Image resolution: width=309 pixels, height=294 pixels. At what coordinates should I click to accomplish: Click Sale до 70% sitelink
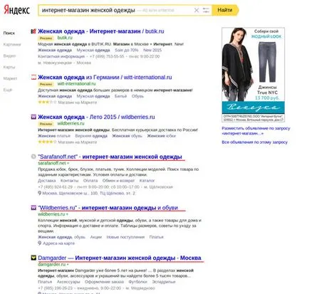127,50
